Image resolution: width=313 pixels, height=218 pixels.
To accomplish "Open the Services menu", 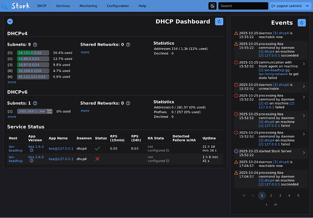I will pyautogui.click(x=65, y=6).
